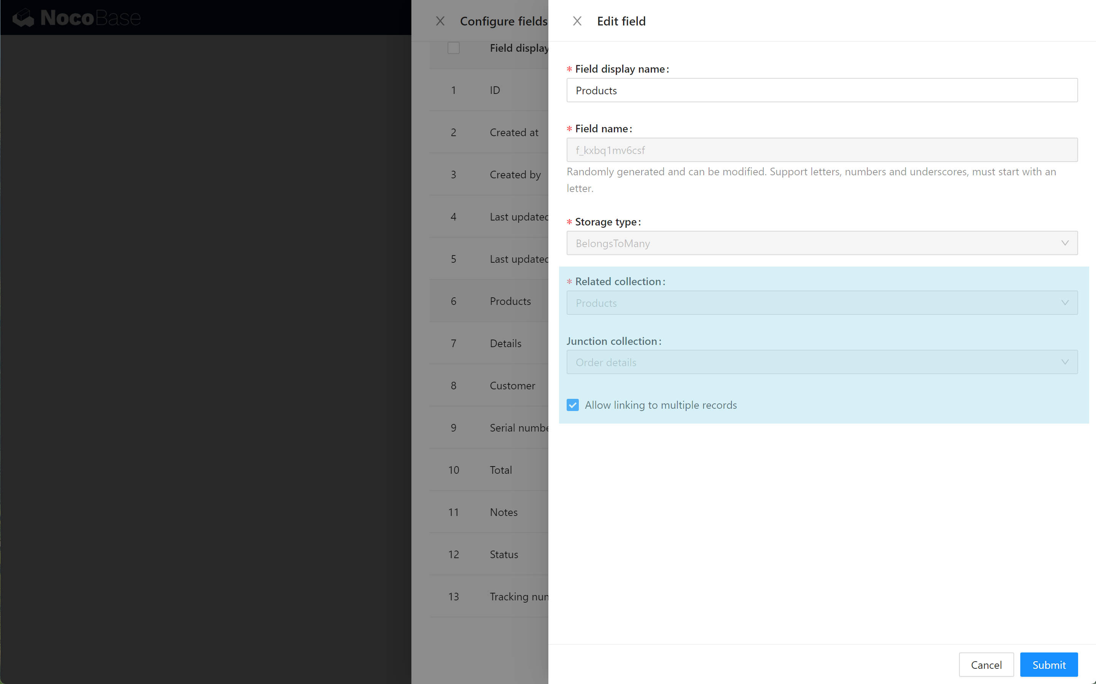The height and width of the screenshot is (684, 1096).
Task: Select the Total field row
Action: point(501,470)
